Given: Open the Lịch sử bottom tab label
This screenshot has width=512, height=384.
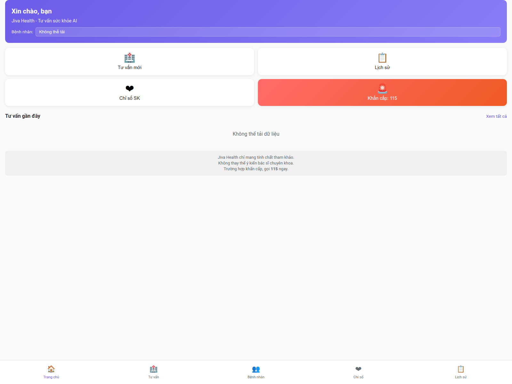Looking at the screenshot, I should pyautogui.click(x=461, y=377).
